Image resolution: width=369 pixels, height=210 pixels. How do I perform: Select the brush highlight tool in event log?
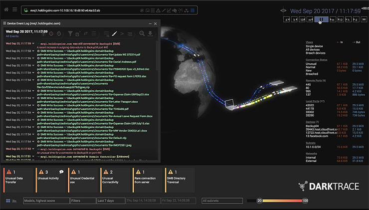(114, 33)
